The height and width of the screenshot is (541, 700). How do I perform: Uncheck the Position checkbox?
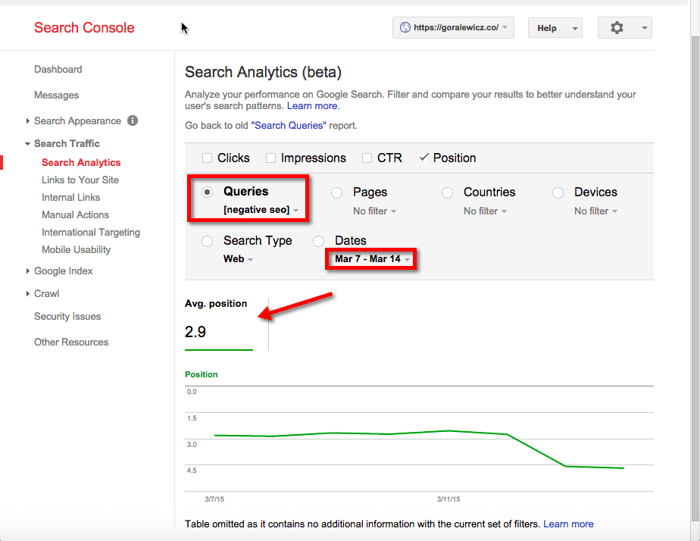point(423,158)
